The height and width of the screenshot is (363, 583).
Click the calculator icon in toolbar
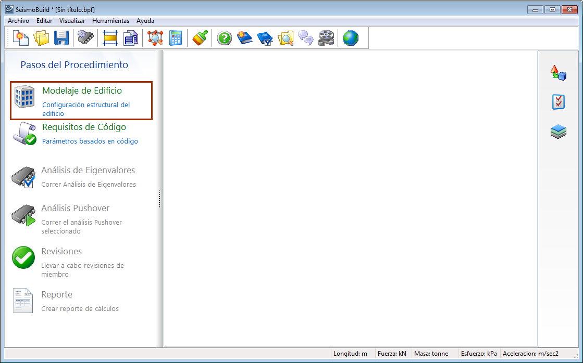point(176,38)
